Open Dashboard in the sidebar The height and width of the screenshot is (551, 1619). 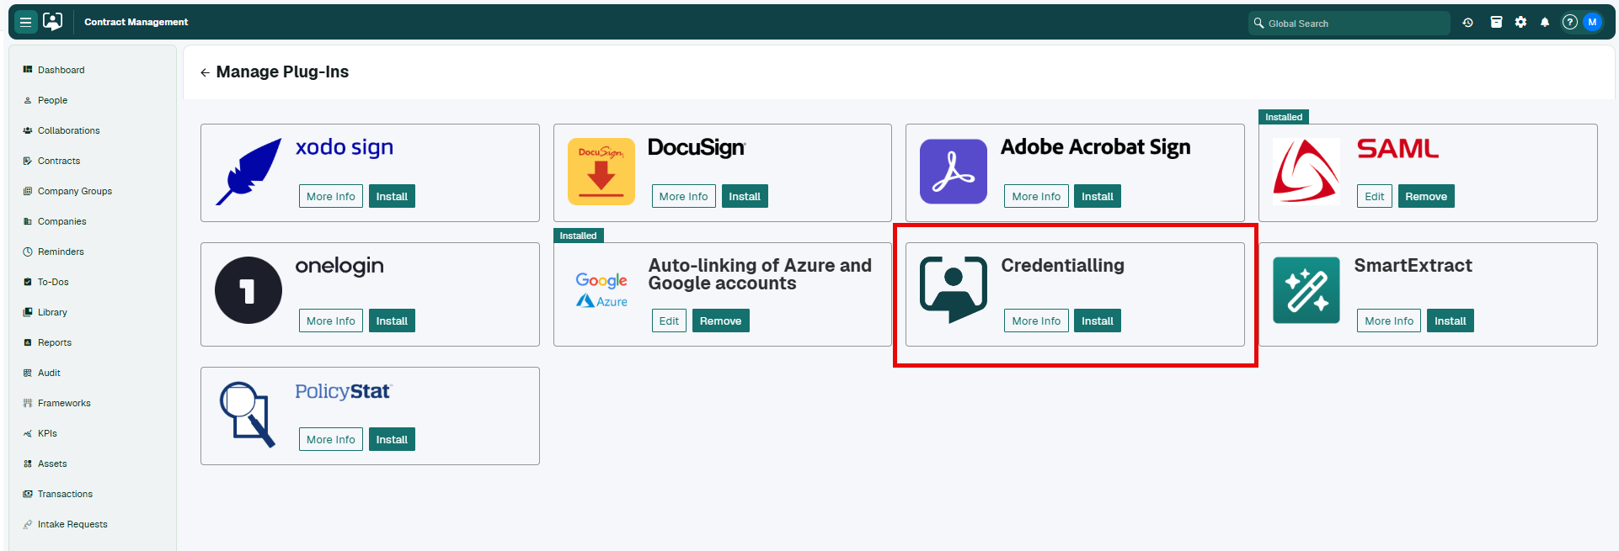pyautogui.click(x=61, y=70)
